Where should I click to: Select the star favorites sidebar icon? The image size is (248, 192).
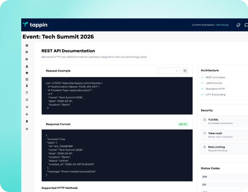click(x=27, y=73)
